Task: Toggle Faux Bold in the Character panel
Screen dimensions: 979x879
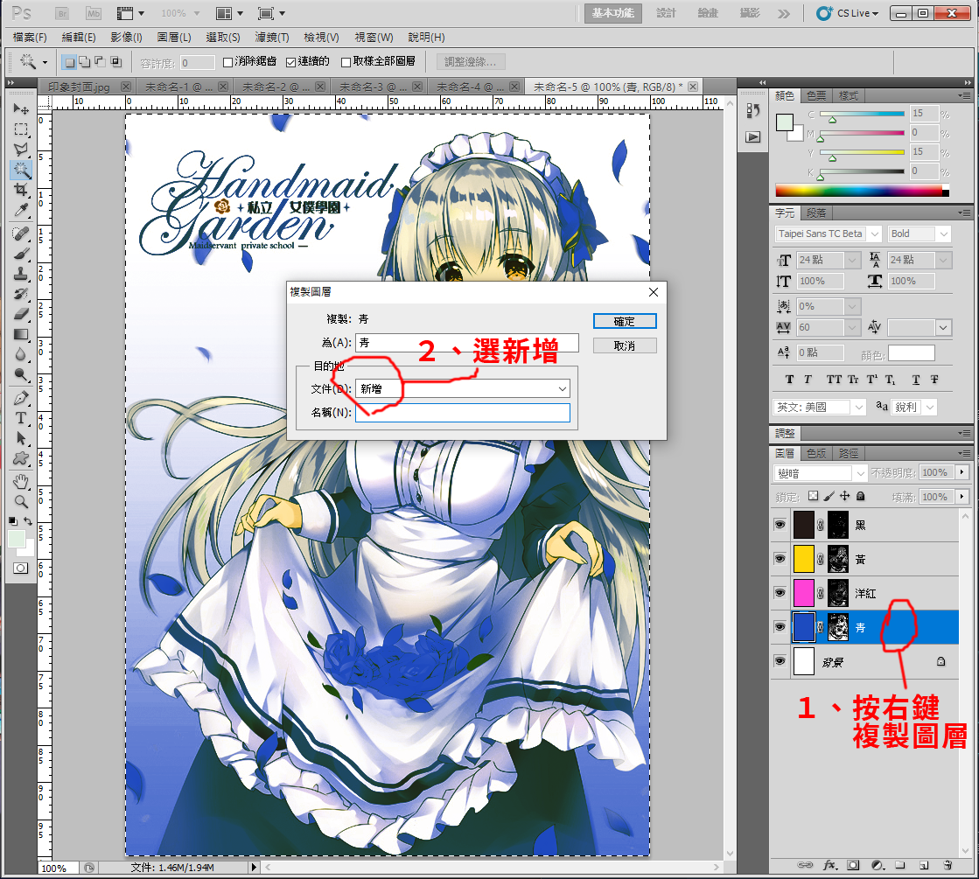Action: tap(789, 379)
